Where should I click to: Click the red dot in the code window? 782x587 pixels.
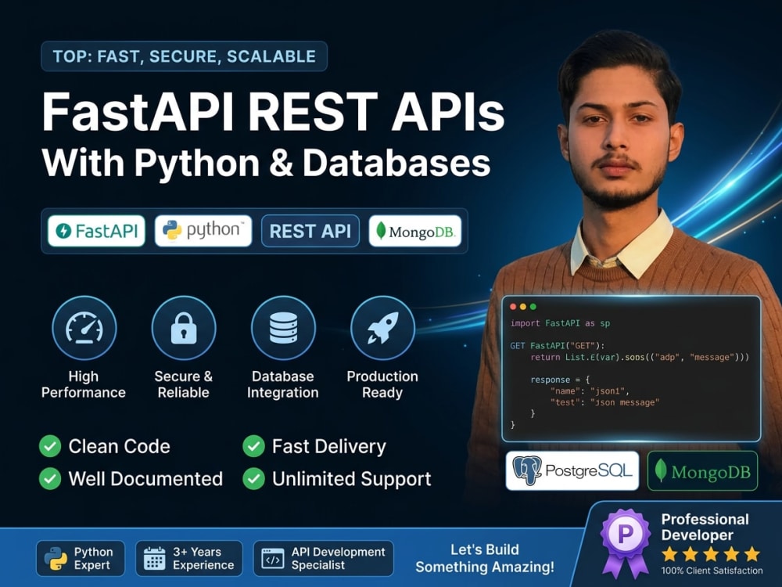pos(513,307)
